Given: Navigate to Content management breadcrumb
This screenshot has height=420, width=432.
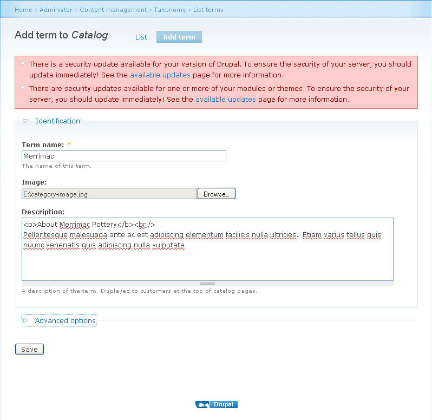Looking at the screenshot, I should (113, 10).
